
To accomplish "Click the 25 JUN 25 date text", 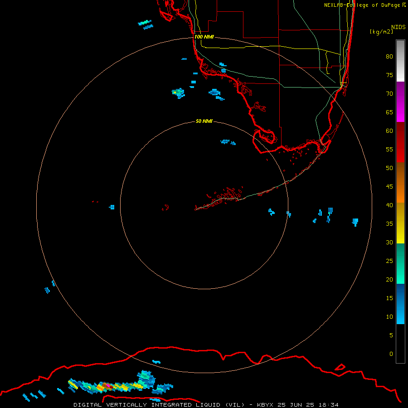I will (x=297, y=405).
